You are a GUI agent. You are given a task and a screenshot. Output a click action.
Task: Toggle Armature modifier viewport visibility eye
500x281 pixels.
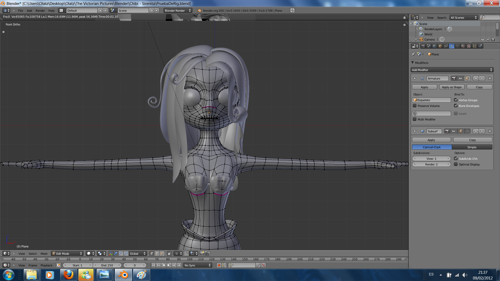click(x=460, y=78)
